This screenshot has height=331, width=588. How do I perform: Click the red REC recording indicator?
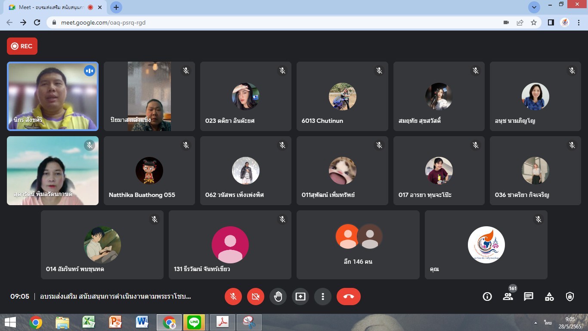pos(22,46)
